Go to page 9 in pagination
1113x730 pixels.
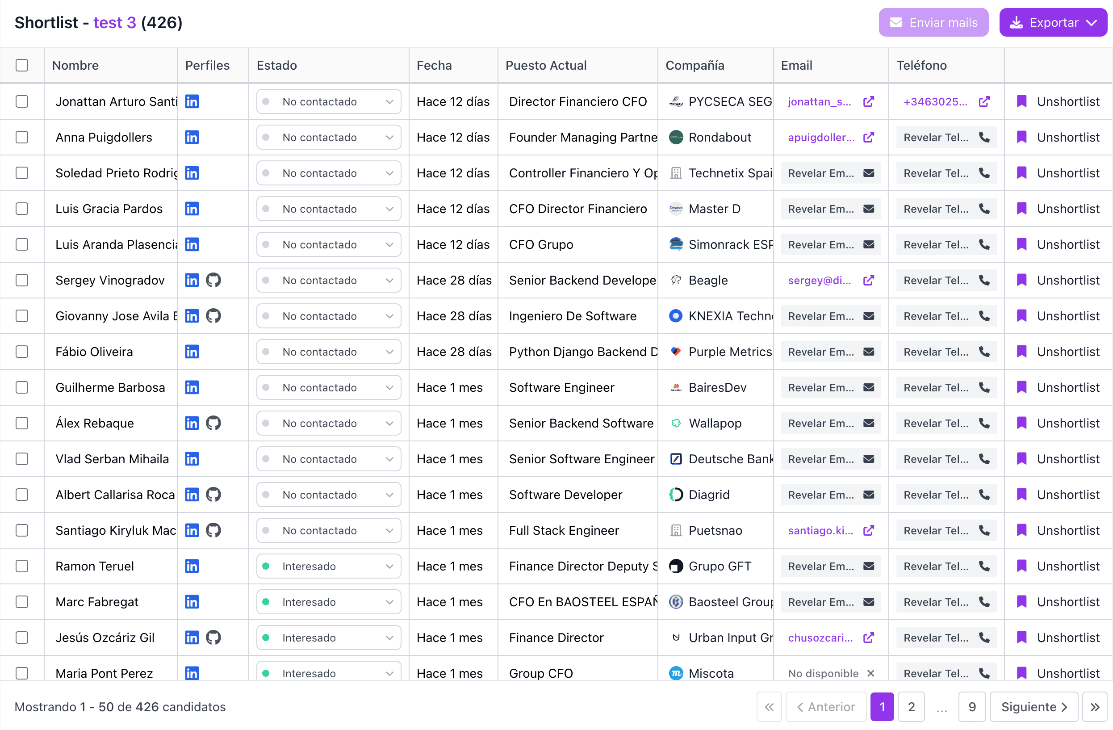972,707
